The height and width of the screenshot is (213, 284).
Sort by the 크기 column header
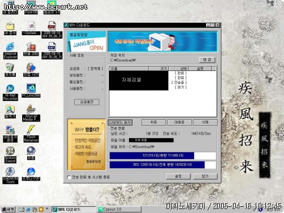point(158,69)
